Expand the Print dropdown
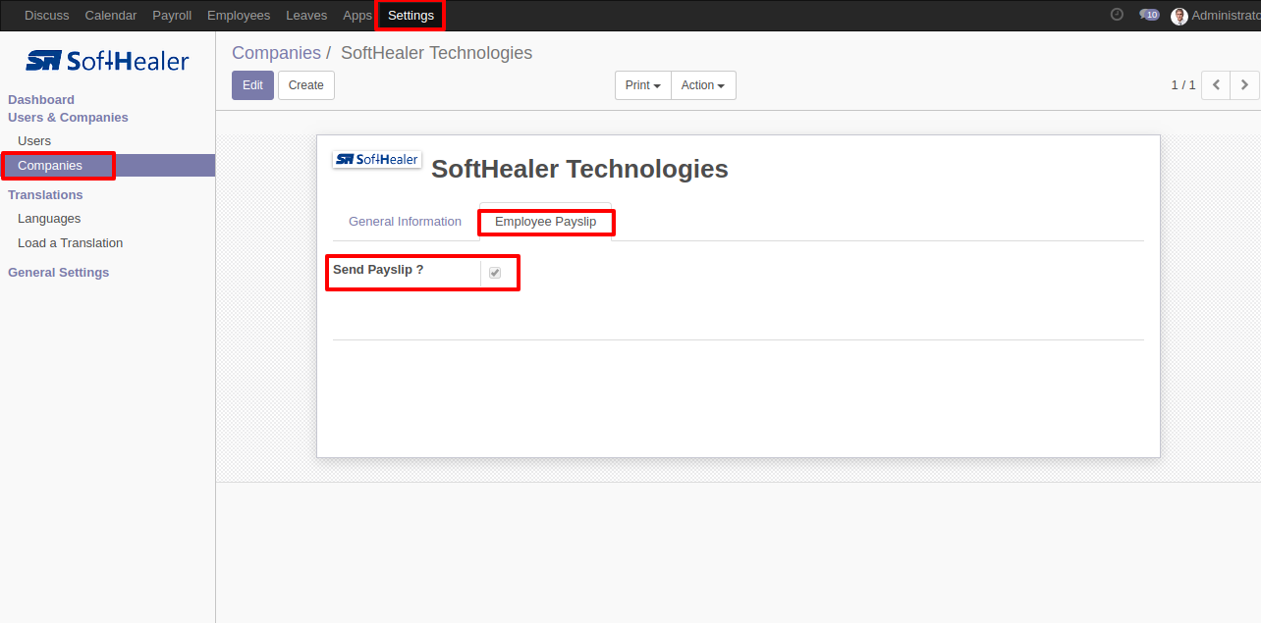Screen dimensions: 1261x623 [643, 85]
